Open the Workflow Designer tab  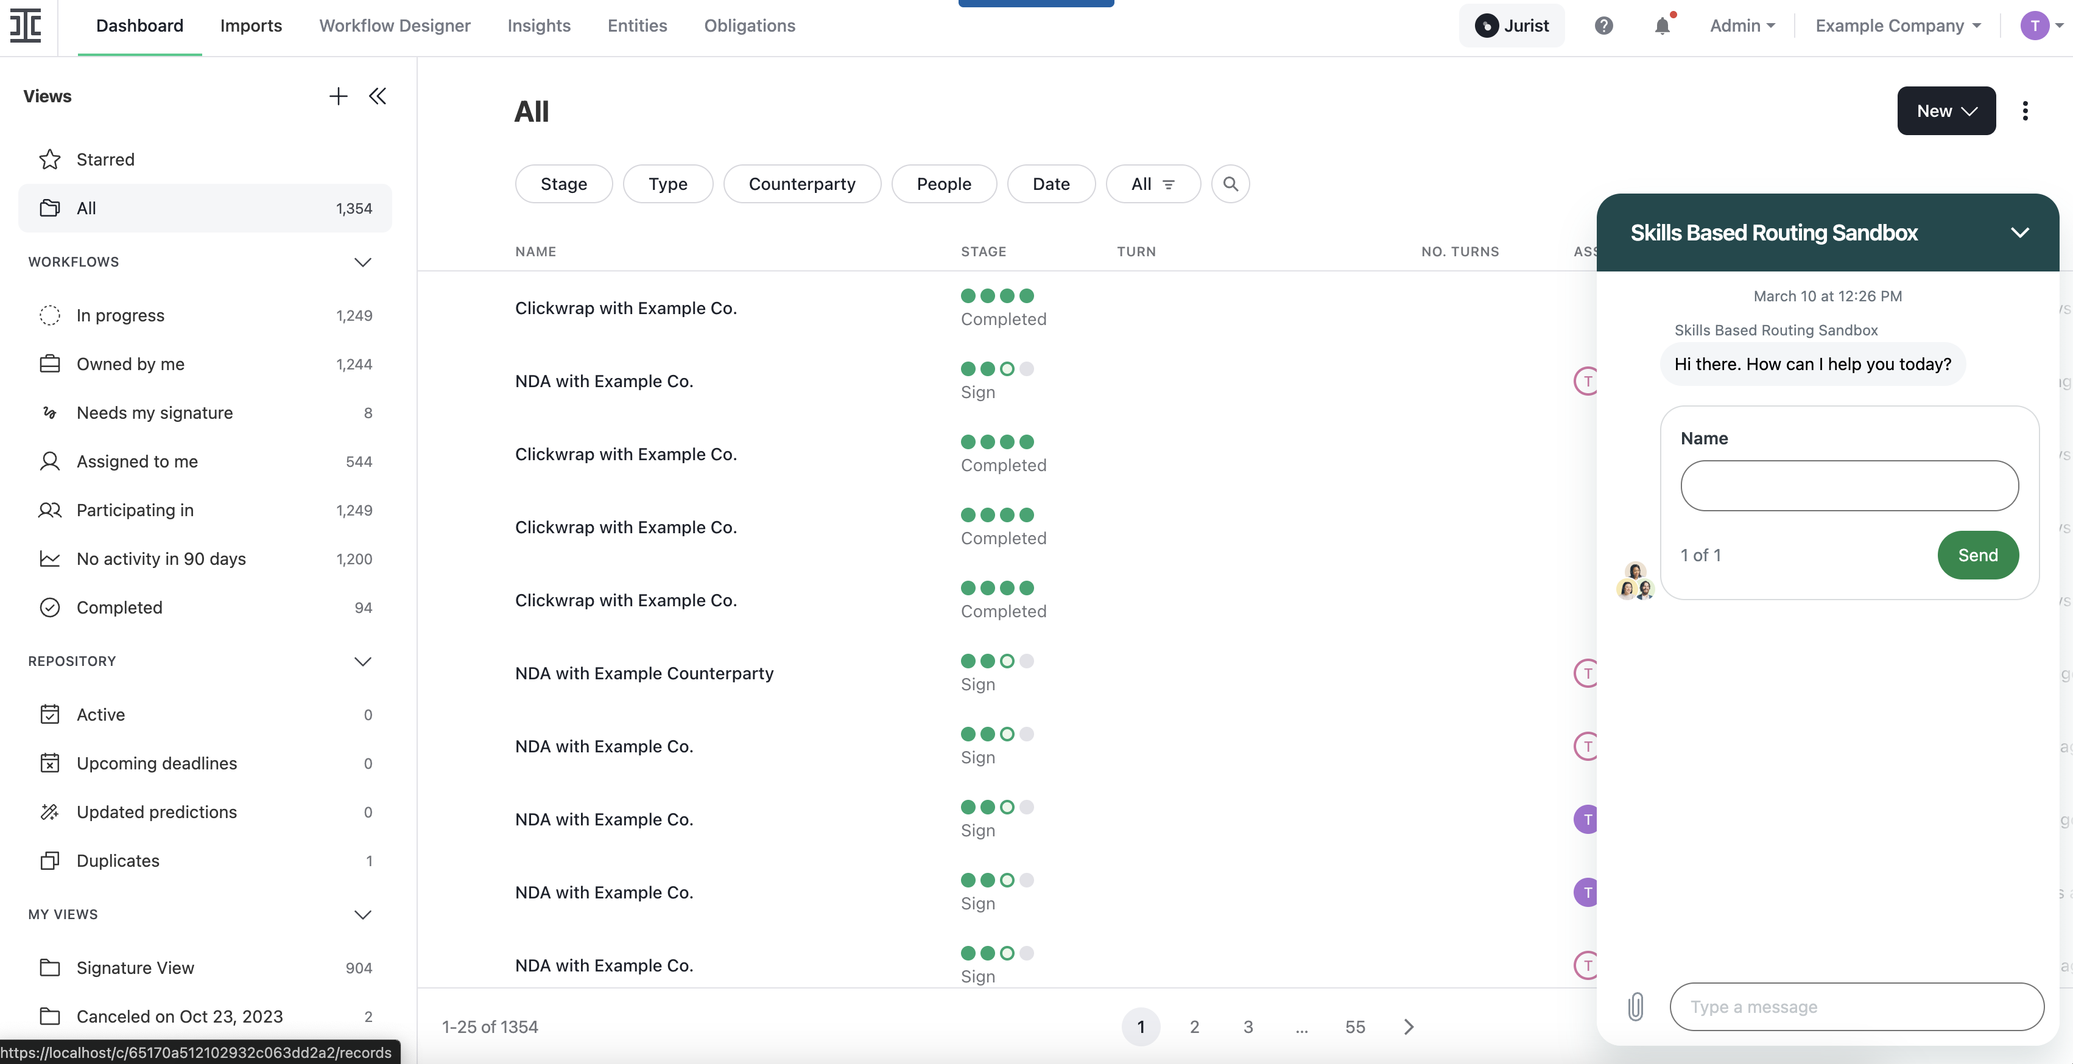395,26
